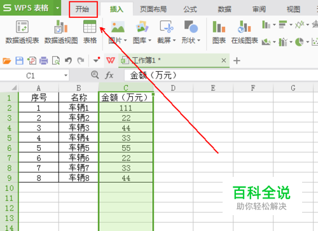Undo the last action

click(68, 61)
